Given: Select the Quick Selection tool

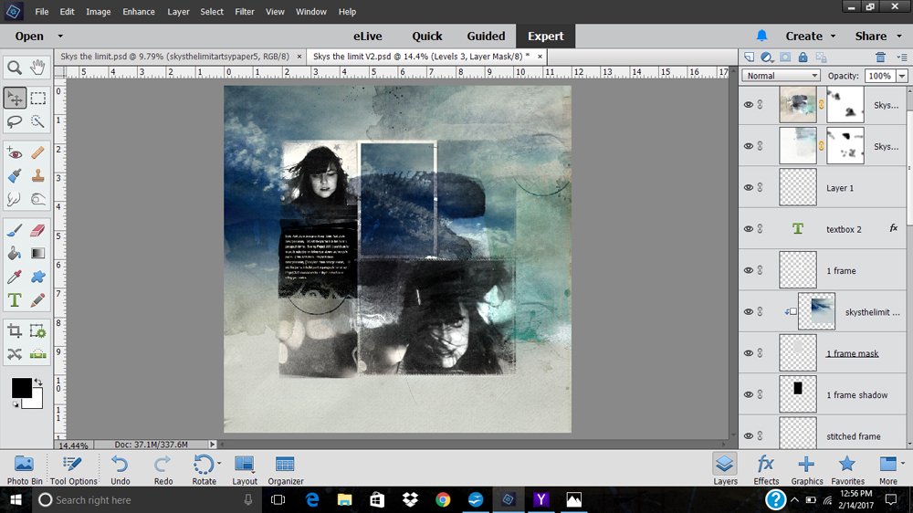Looking at the screenshot, I should click(x=37, y=121).
